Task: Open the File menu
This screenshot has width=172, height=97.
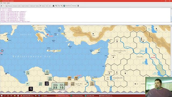Action: (x=1, y=3)
